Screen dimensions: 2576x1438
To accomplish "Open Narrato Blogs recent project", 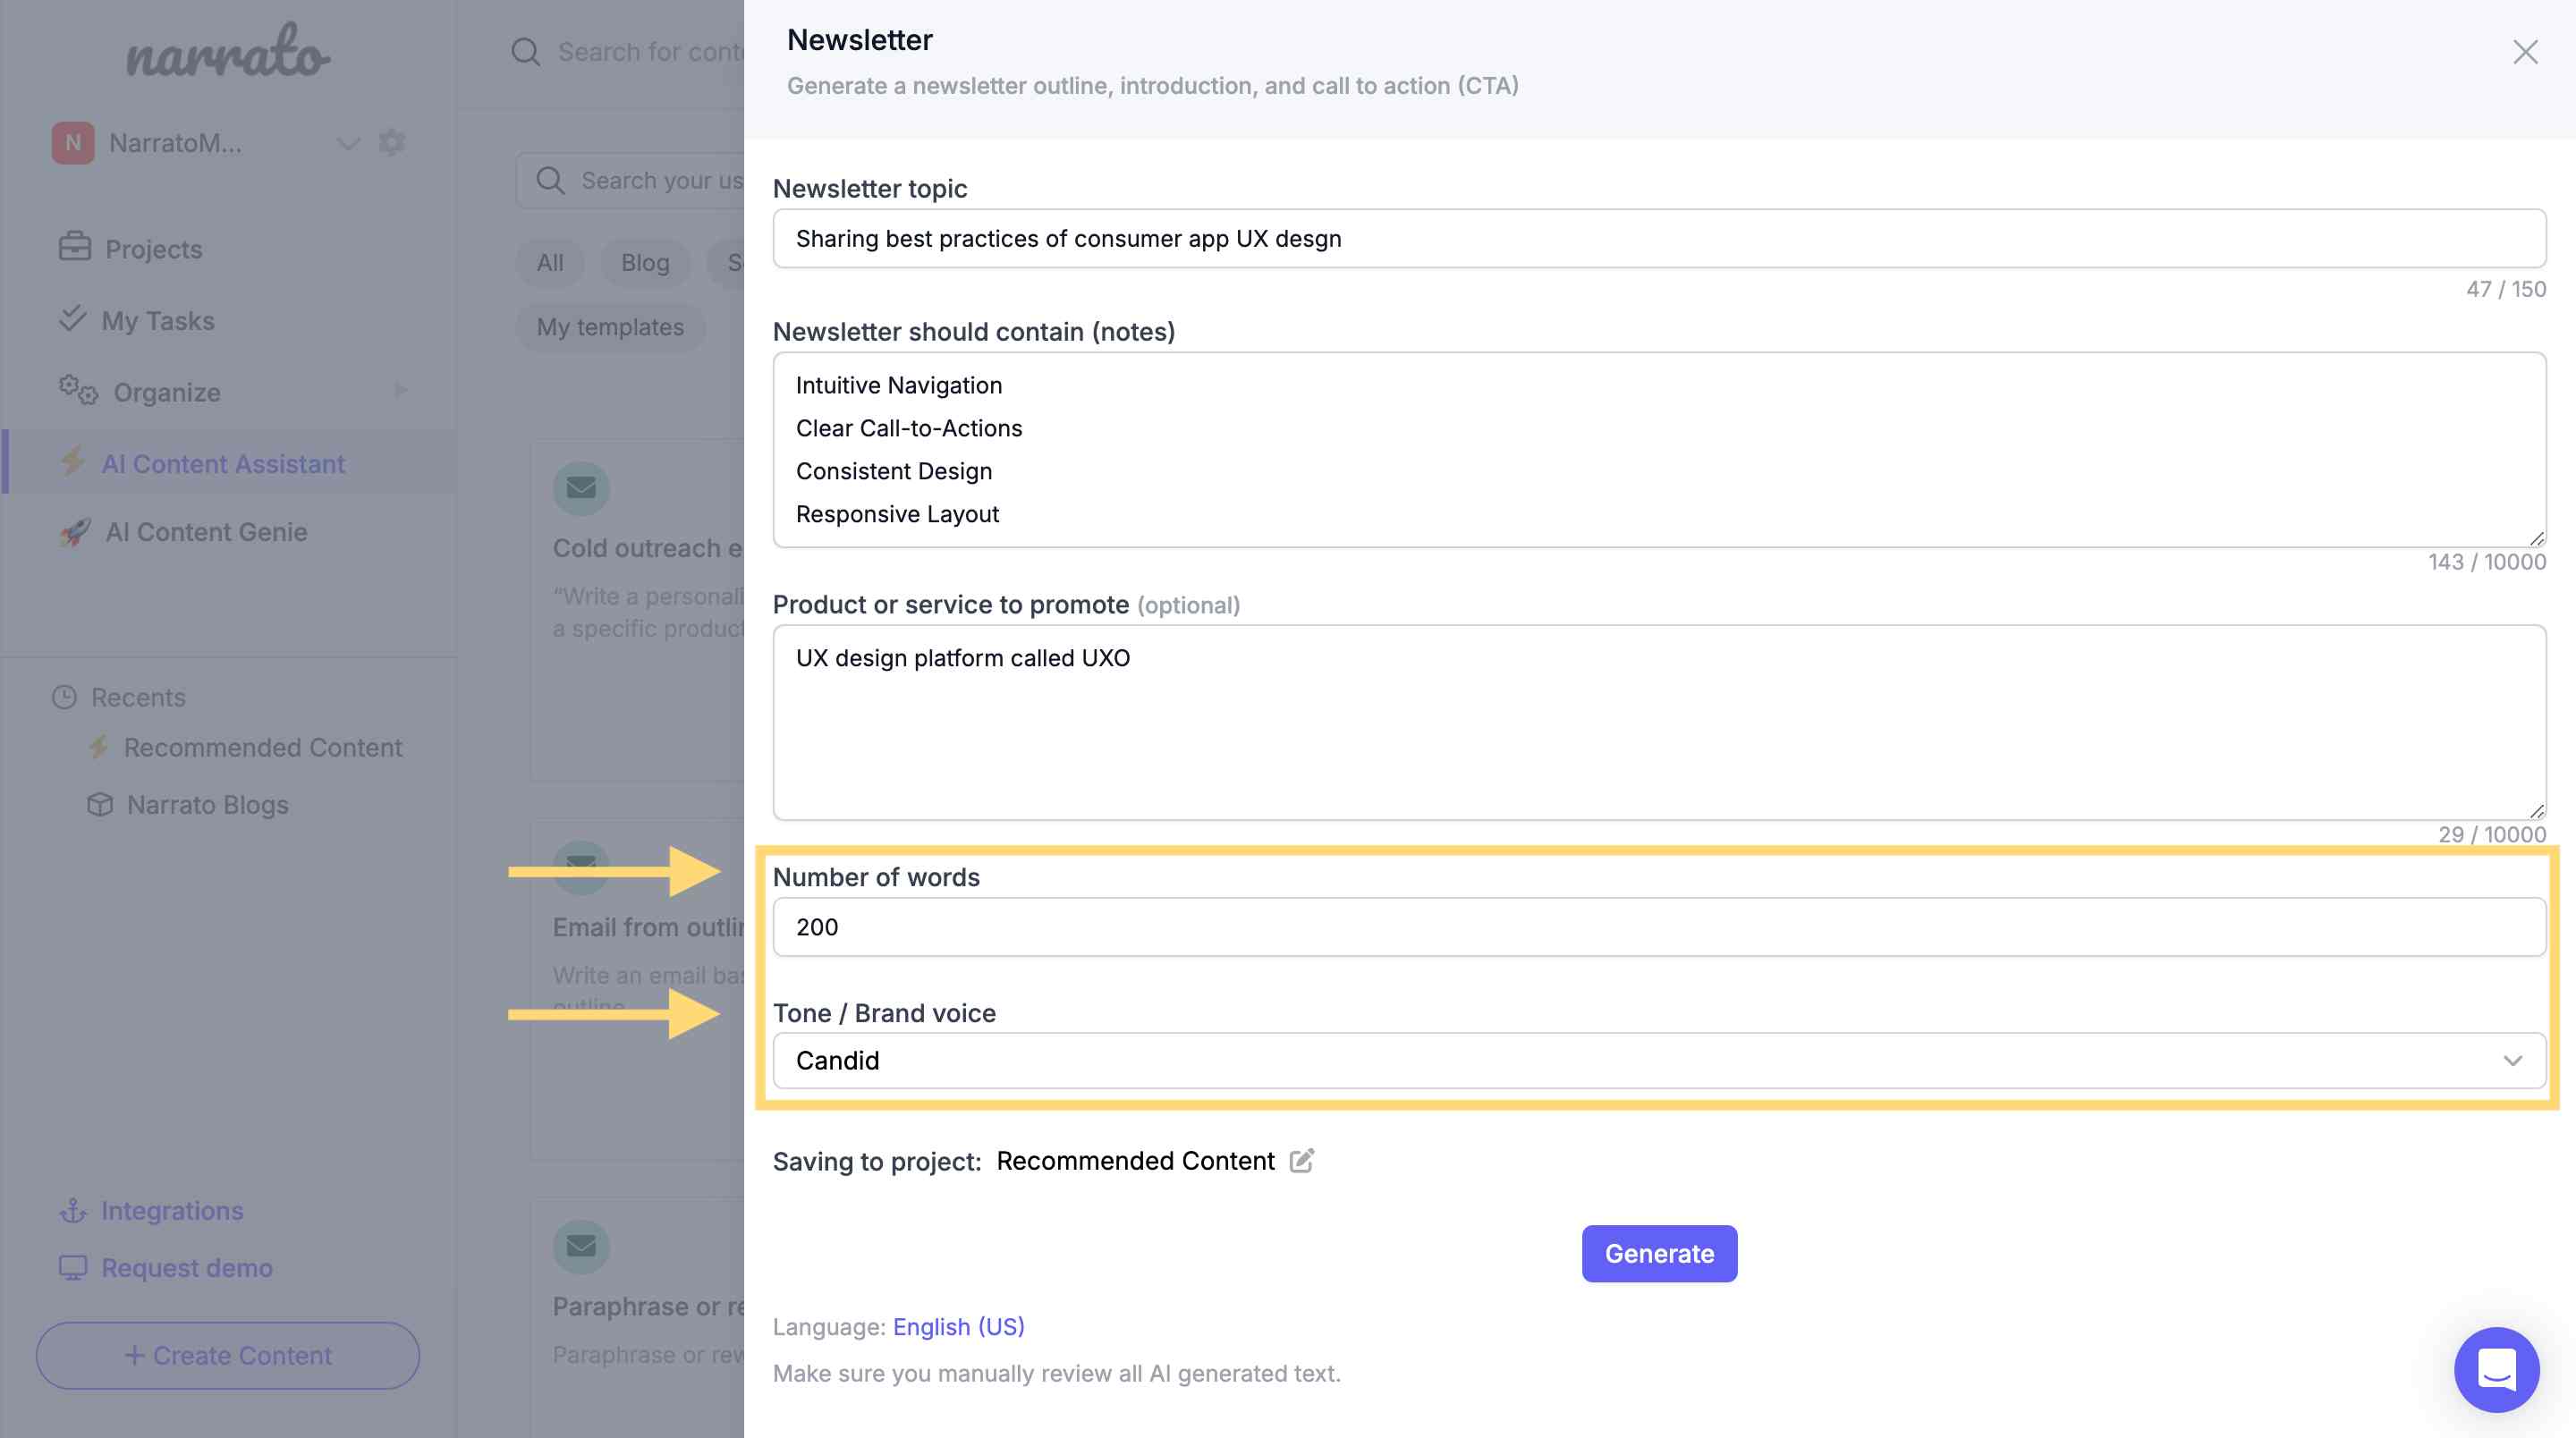I will [x=207, y=805].
